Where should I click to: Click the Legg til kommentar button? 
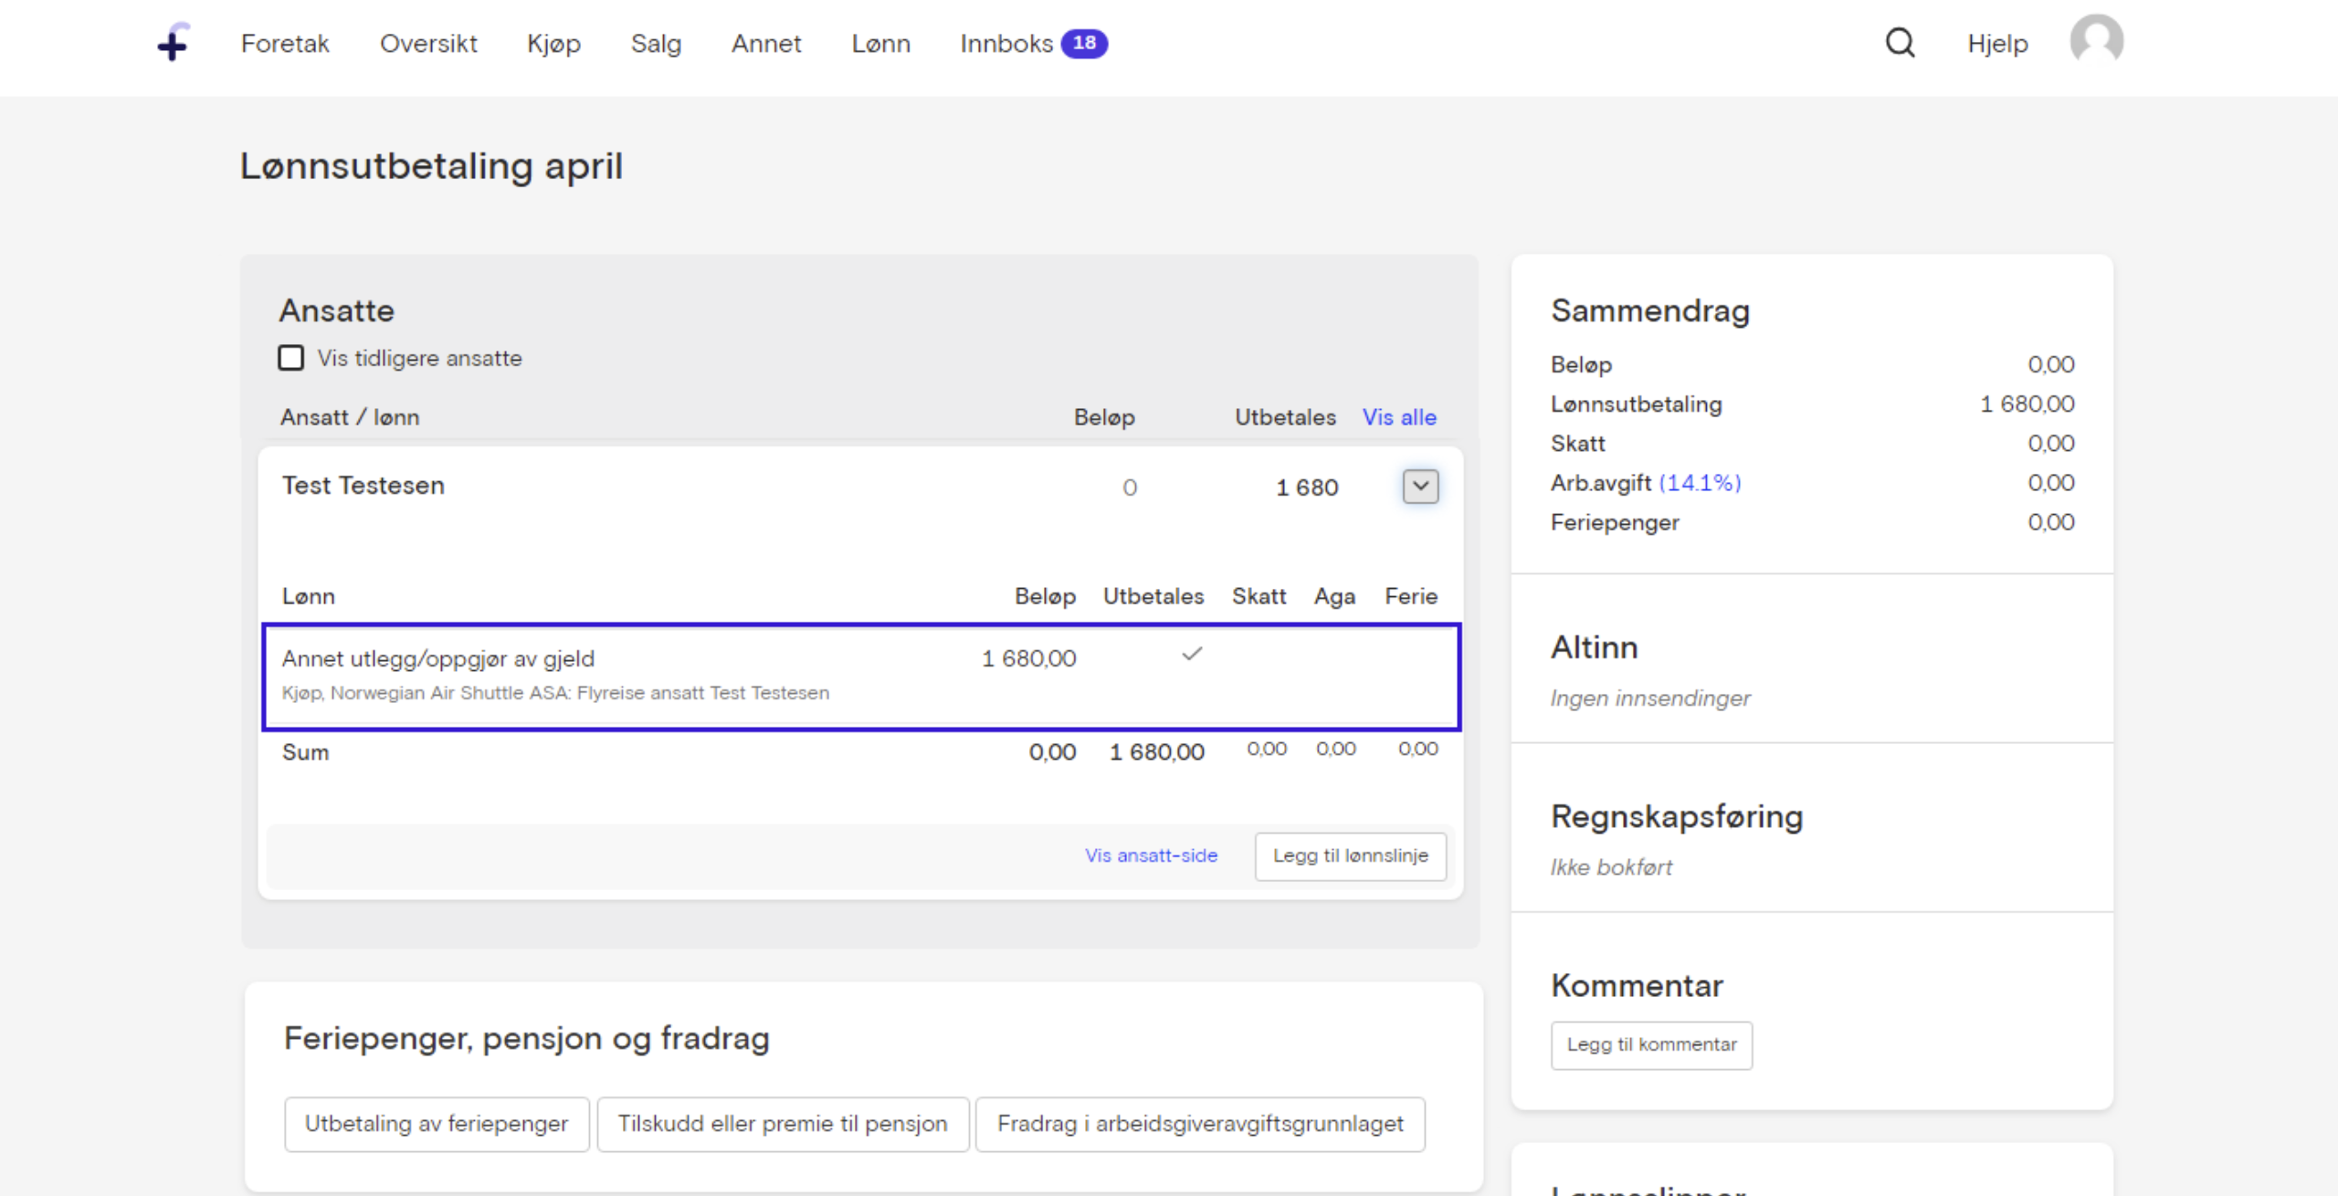tap(1651, 1044)
